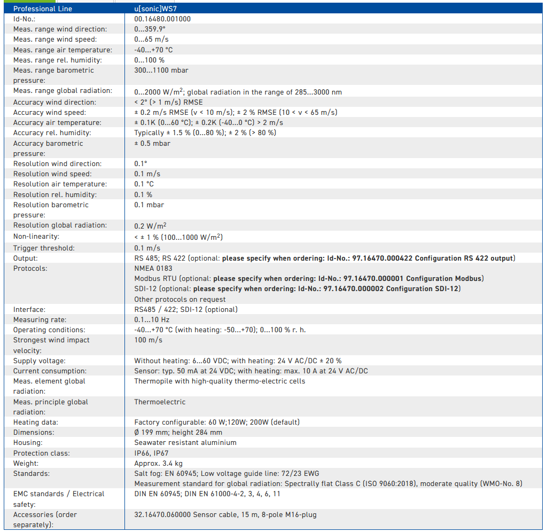Screen dimensions: 547x532
Task: Click the 'Trigger threshold:' label
Action: [x=44, y=248]
